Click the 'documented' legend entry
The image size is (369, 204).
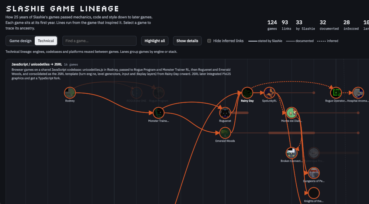click(x=300, y=41)
